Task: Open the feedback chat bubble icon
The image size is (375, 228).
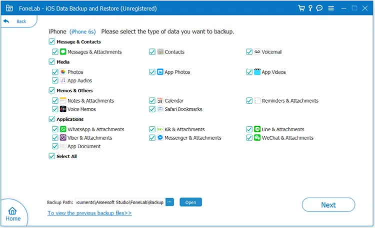Action: 319,8
